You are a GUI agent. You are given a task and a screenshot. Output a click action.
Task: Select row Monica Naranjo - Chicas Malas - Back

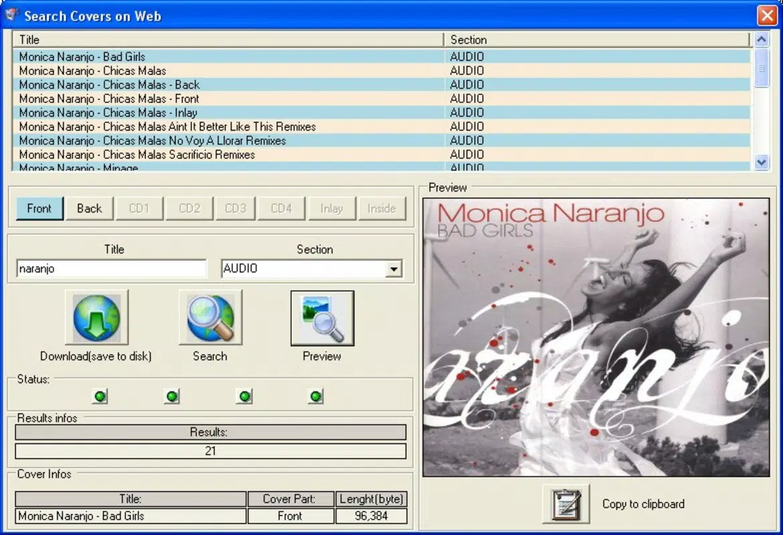381,84
